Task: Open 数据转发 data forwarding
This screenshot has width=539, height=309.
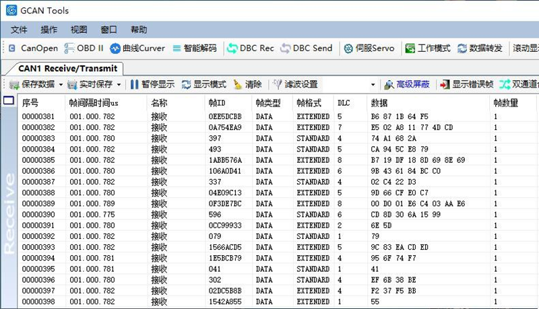Action: tap(480, 48)
